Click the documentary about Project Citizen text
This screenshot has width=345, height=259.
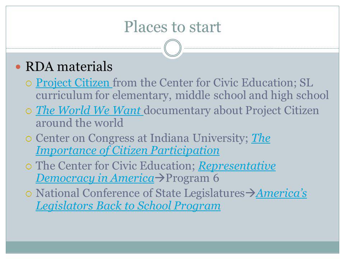click(231, 110)
